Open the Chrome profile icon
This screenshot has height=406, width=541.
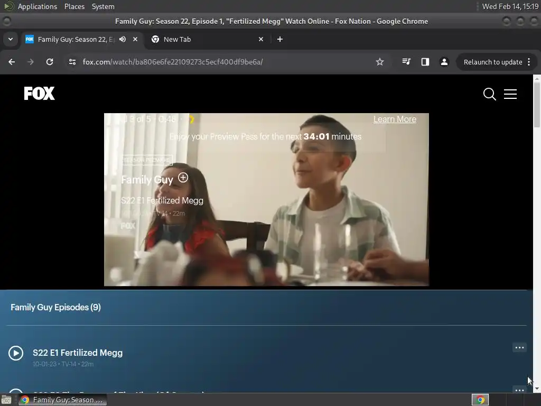pos(444,62)
